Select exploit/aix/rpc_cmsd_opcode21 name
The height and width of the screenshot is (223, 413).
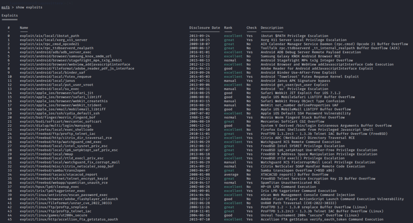click(49, 44)
